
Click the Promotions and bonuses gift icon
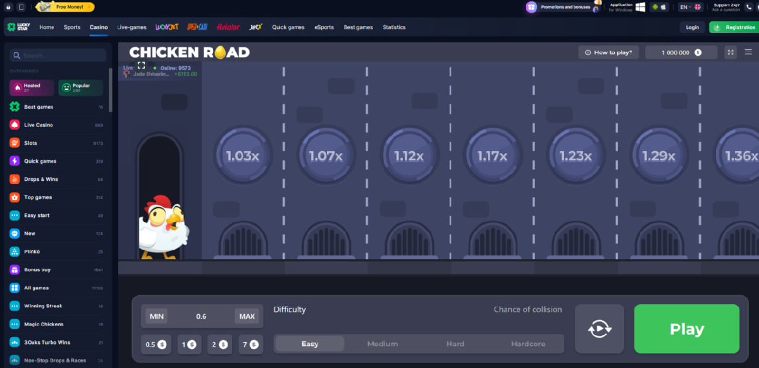tap(531, 7)
